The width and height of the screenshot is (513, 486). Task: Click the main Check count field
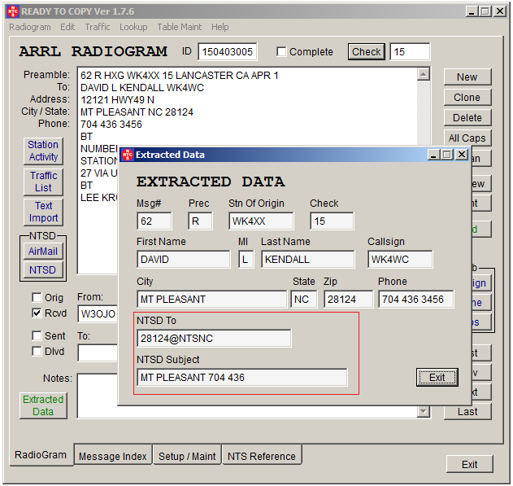click(410, 52)
